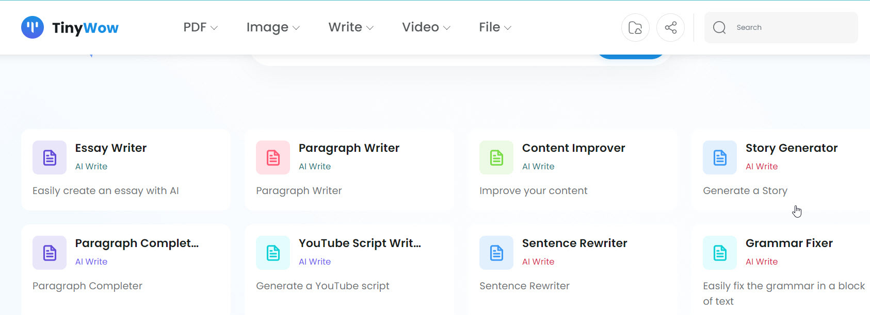Click the search magnifier icon
The height and width of the screenshot is (315, 870).
click(x=719, y=27)
